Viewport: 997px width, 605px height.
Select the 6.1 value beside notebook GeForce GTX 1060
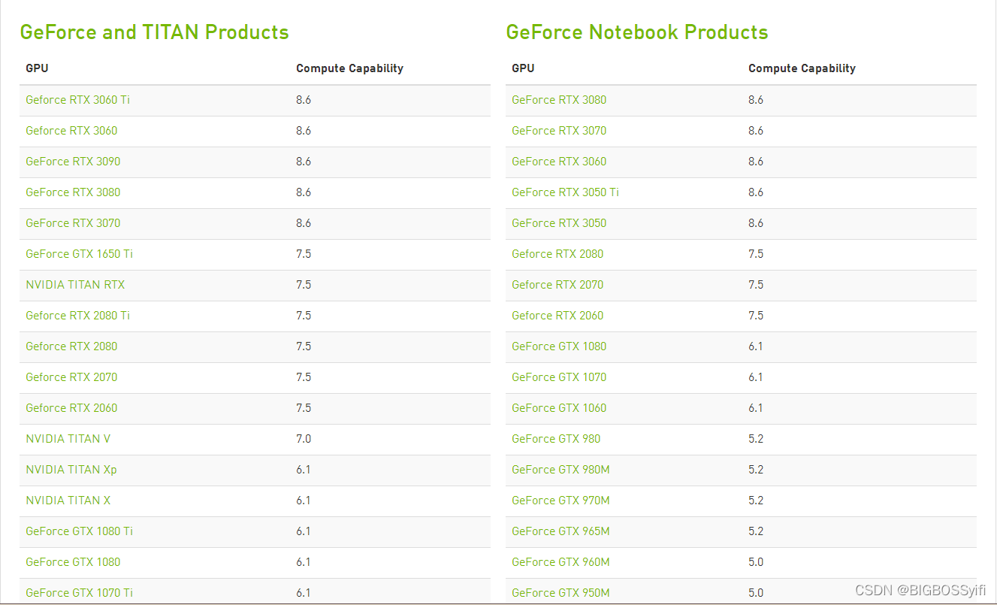[756, 408]
